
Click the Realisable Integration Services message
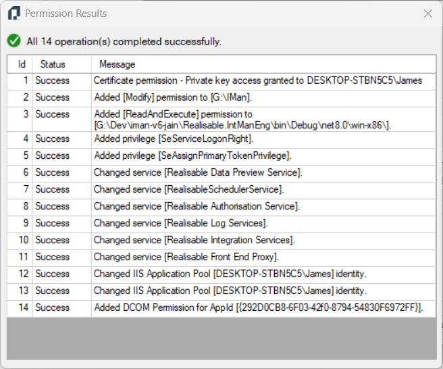point(194,240)
